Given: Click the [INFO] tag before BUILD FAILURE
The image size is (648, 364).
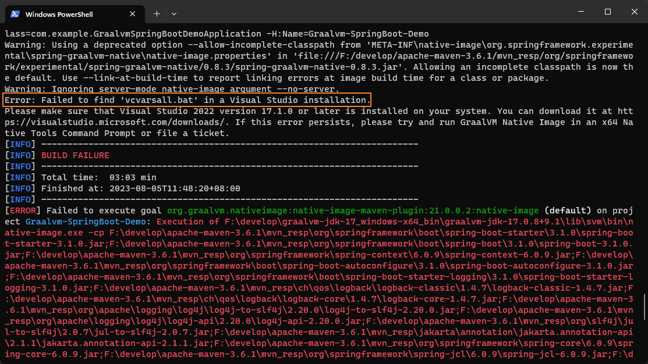Looking at the screenshot, I should click(20, 156).
